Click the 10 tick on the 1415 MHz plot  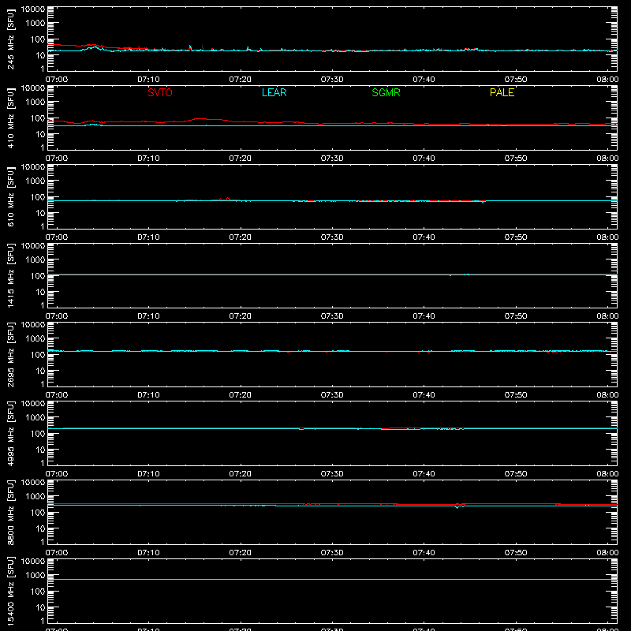pyautogui.click(x=41, y=292)
